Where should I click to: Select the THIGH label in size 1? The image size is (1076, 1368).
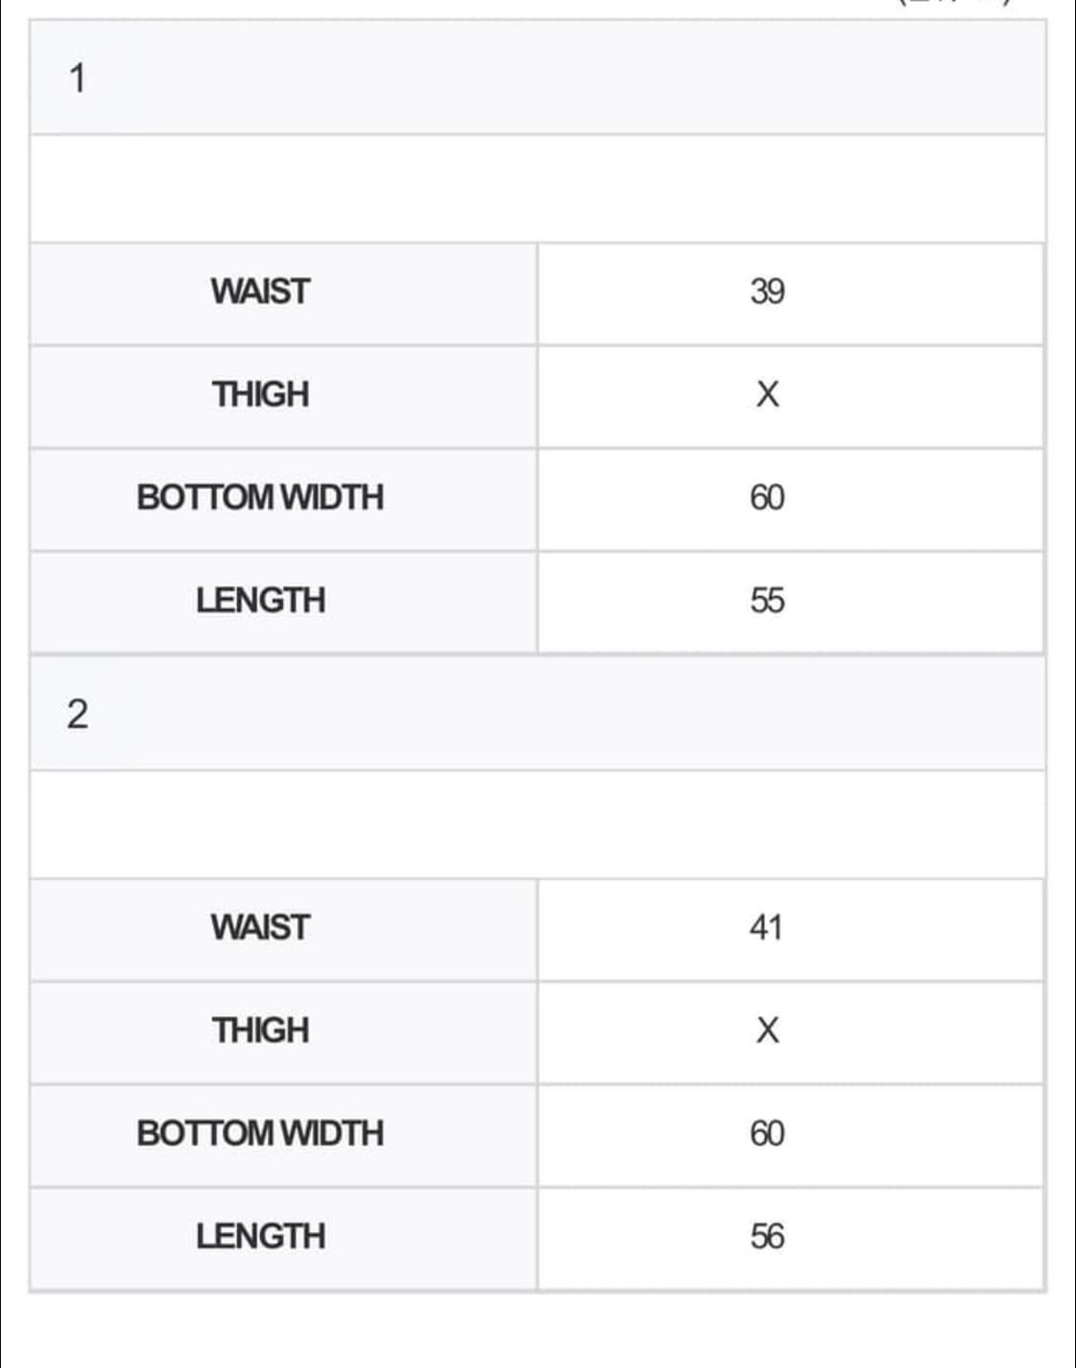coord(260,394)
